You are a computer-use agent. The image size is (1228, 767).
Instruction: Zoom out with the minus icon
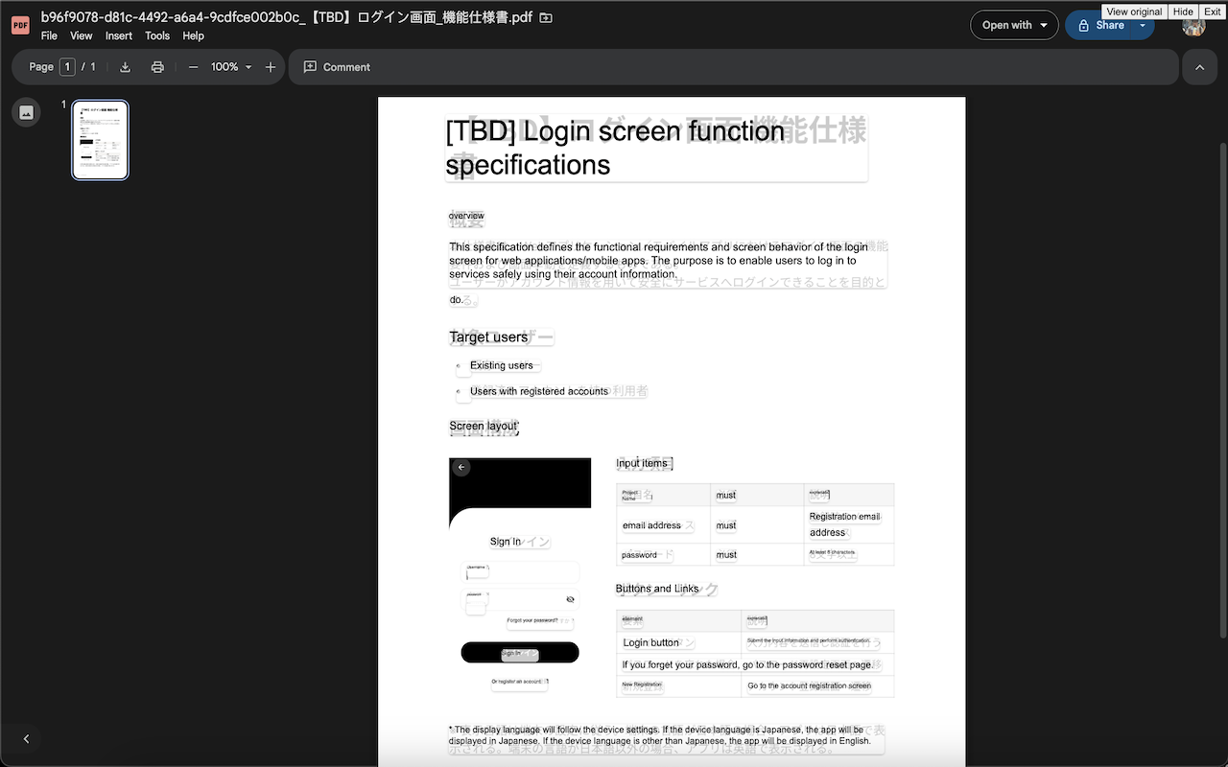(x=193, y=67)
